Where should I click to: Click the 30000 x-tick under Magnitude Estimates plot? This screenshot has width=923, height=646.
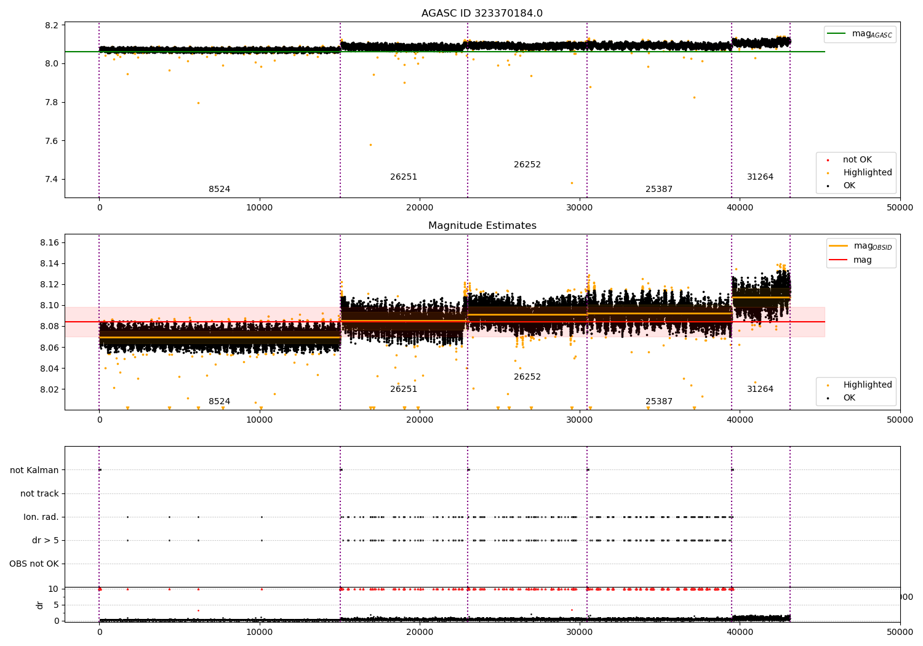[x=580, y=420]
